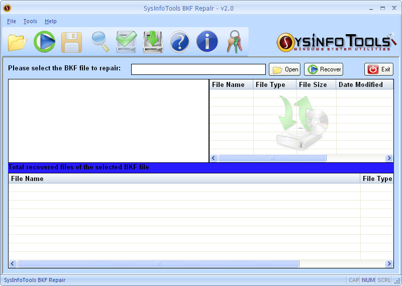Click the Recover button
This screenshot has height=286, width=402.
point(324,69)
